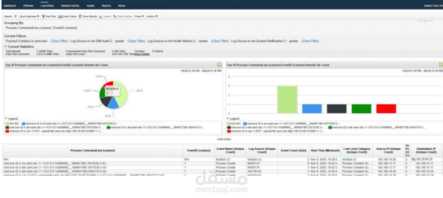
Task: Open the Assets tab
Action: tap(91, 6)
